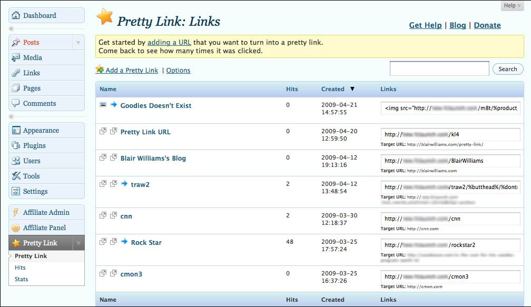
Task: Open the Dashboard home icon
Action: (x=16, y=15)
